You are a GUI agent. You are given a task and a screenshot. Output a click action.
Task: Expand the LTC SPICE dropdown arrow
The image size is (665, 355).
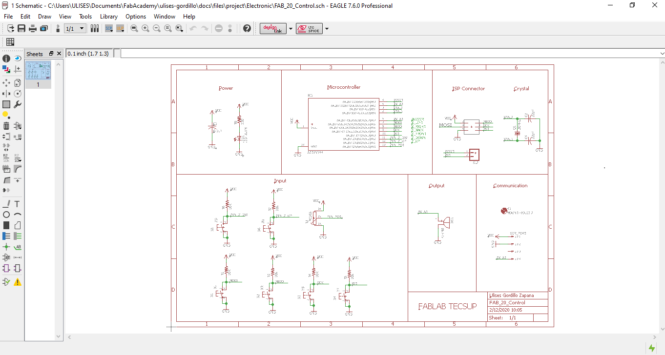coord(327,29)
